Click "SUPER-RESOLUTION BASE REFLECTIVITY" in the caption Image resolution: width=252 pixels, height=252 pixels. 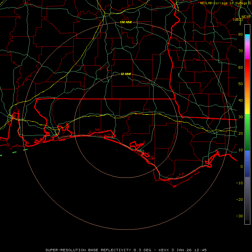[88, 250]
